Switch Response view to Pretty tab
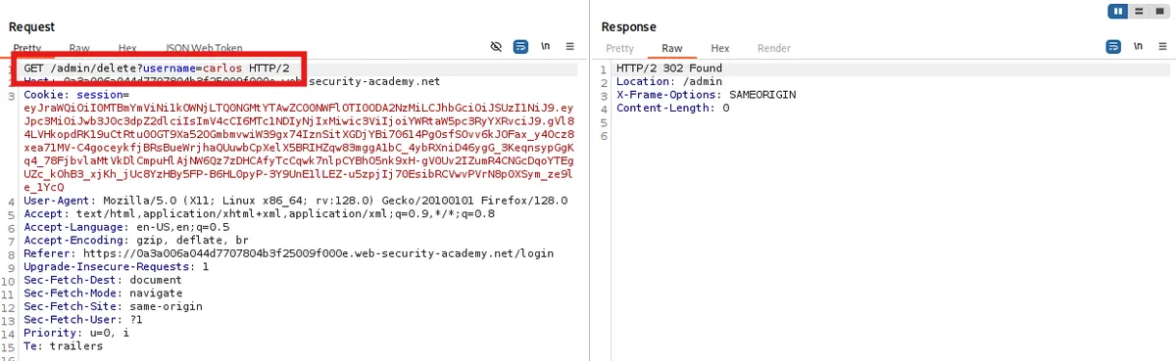The image size is (1176, 361). coord(619,48)
